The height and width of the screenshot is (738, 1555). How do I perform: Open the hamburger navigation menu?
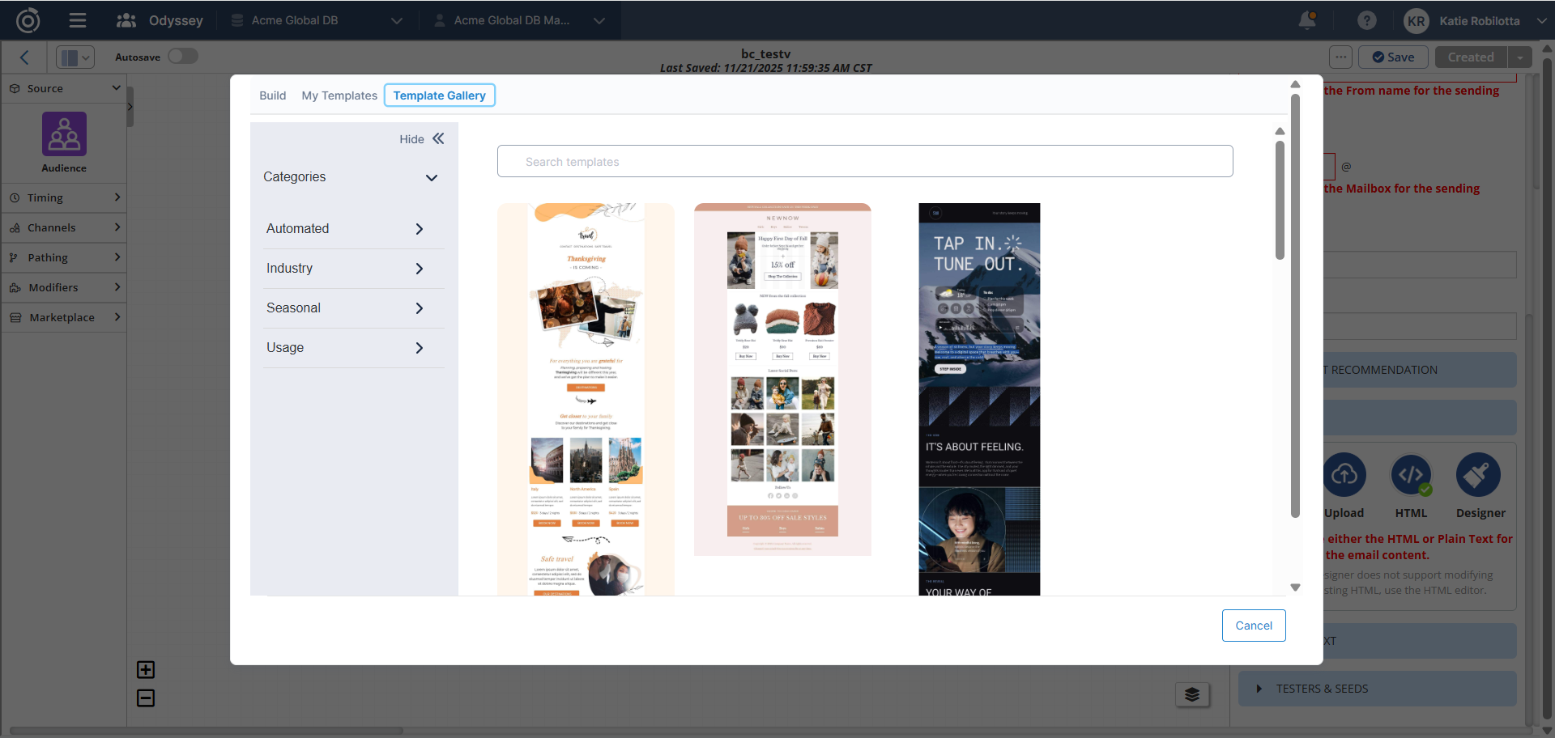click(78, 20)
